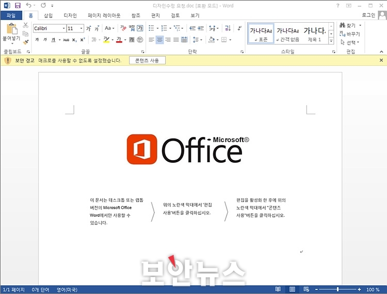Toggle center alignment
387x294 pixels.
click(x=159, y=40)
